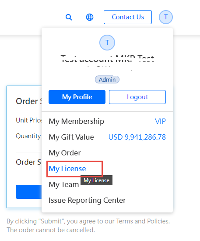Screen dimensions: 200x241
Task: Click the account name text
Action: 107,59
